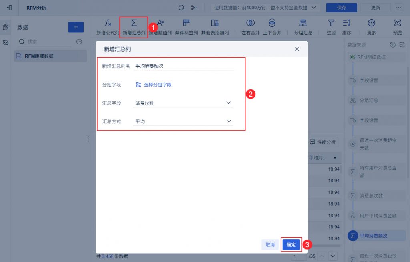Click 确定 in the dialog
410x262 pixels.
[x=291, y=245]
